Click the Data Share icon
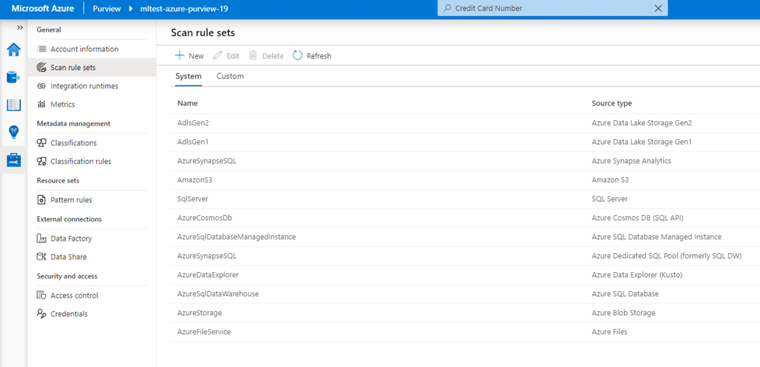Viewport: 760px width, 367px height. click(42, 257)
